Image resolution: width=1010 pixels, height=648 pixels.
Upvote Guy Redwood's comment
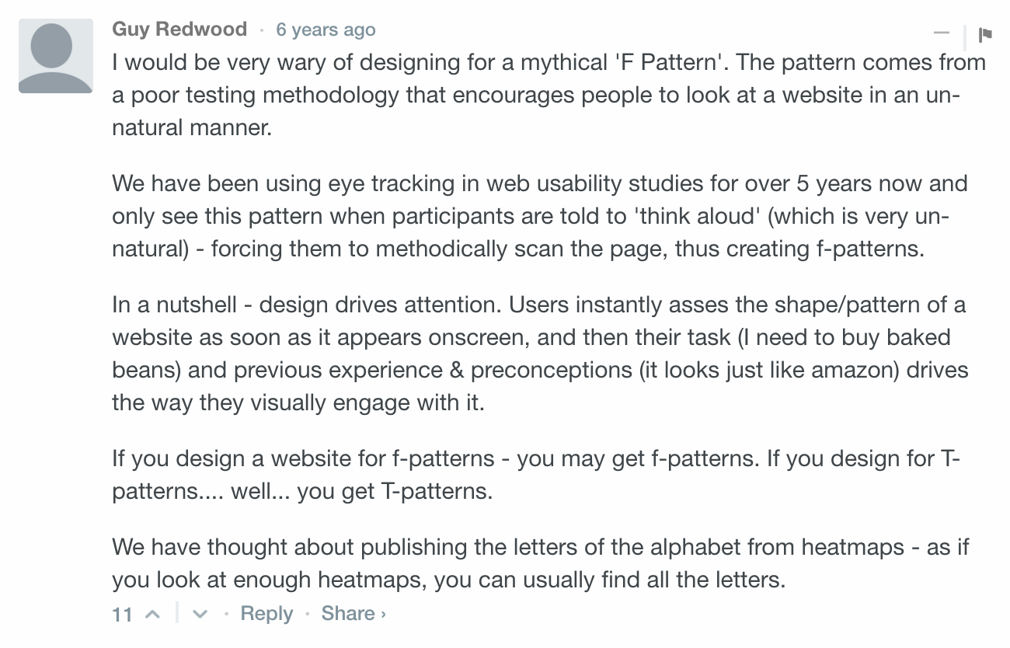pyautogui.click(x=153, y=614)
